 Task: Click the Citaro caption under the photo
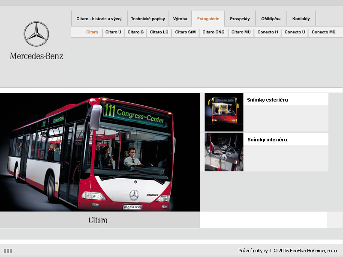[98, 220]
